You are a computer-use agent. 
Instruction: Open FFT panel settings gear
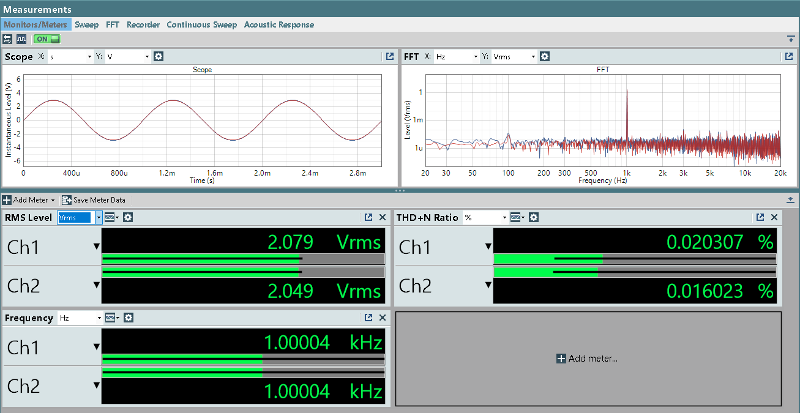click(x=545, y=56)
